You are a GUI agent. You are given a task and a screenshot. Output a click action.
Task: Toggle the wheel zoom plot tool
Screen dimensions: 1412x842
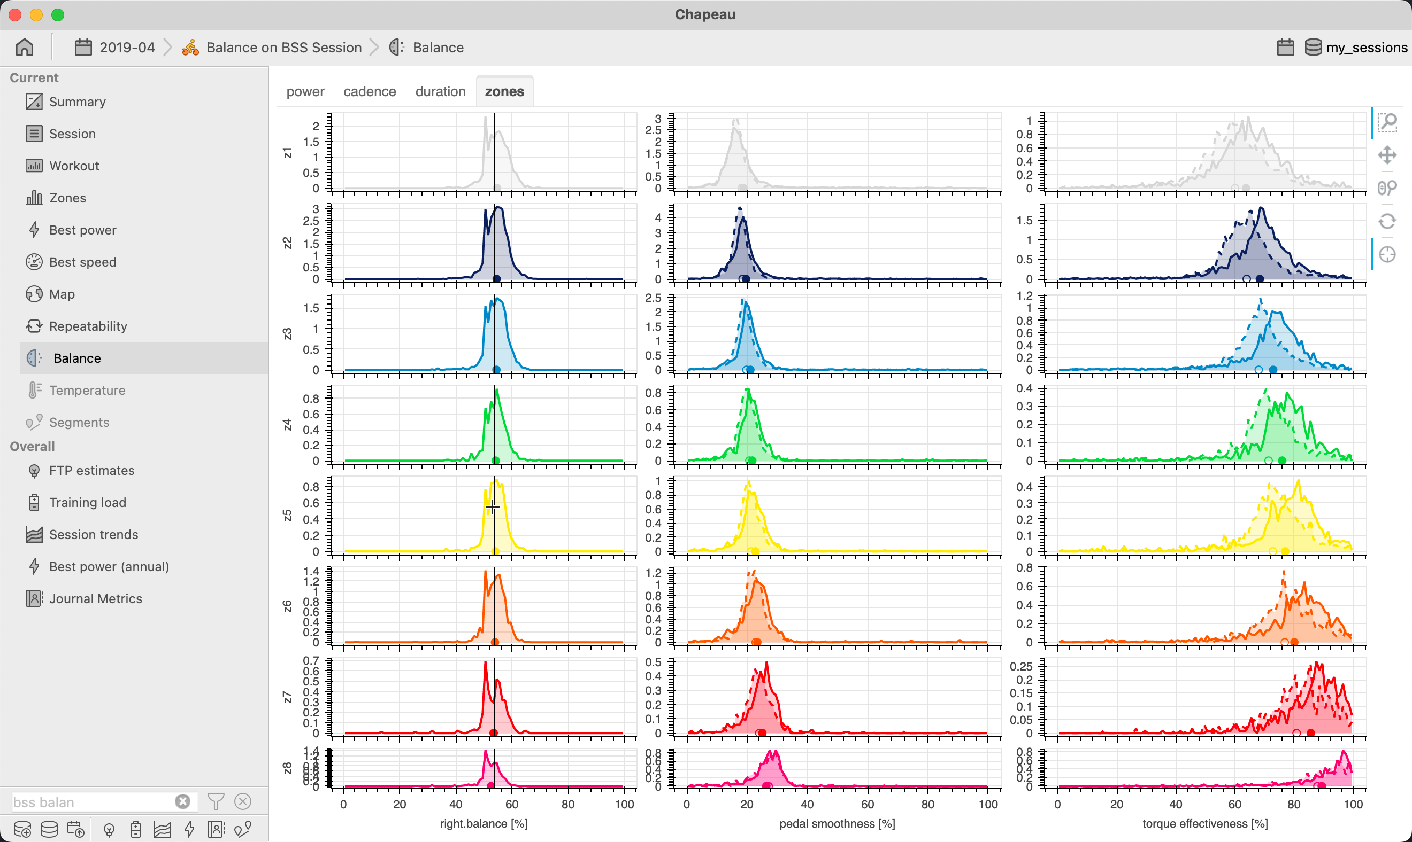[x=1387, y=188]
